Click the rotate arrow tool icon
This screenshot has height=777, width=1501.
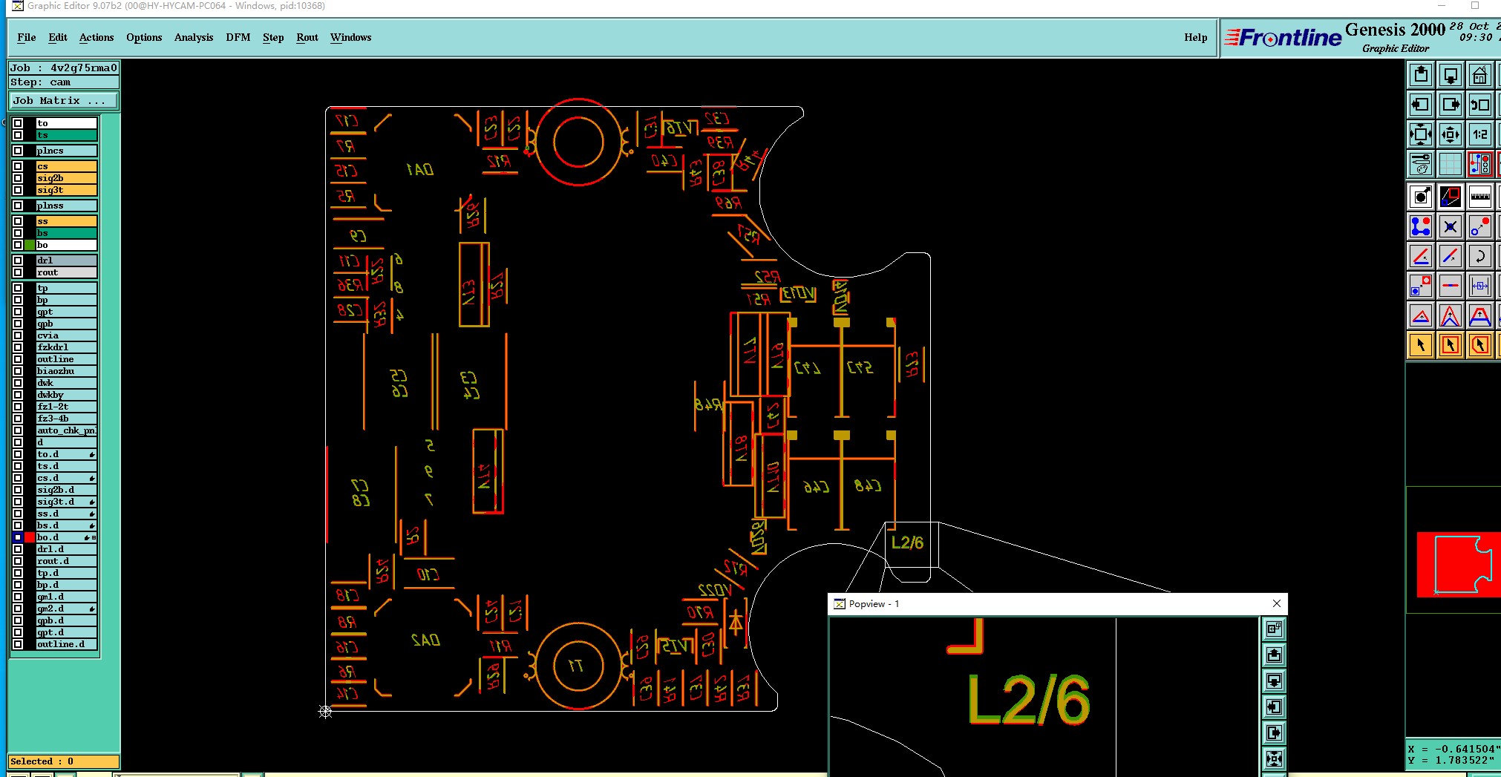(1479, 256)
